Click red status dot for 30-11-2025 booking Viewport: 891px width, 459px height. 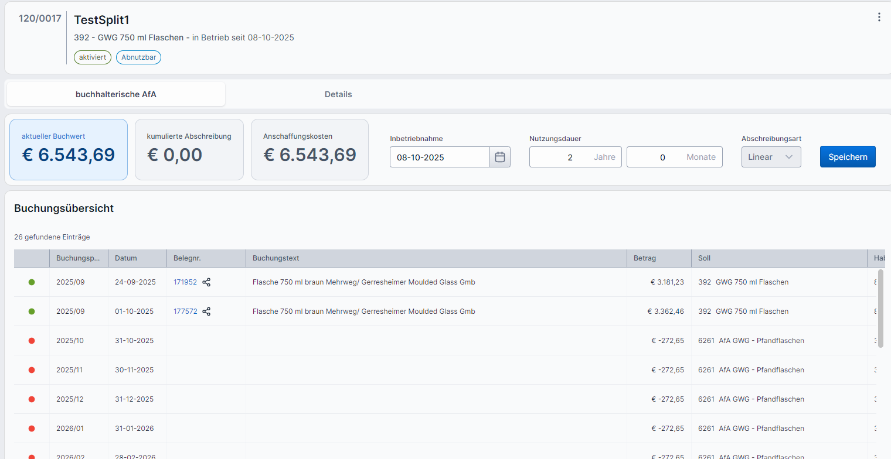click(32, 370)
